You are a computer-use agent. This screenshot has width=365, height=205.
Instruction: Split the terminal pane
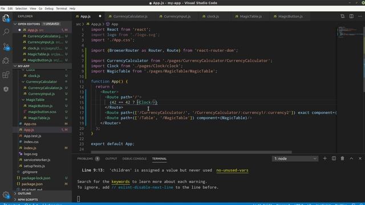point(334,158)
